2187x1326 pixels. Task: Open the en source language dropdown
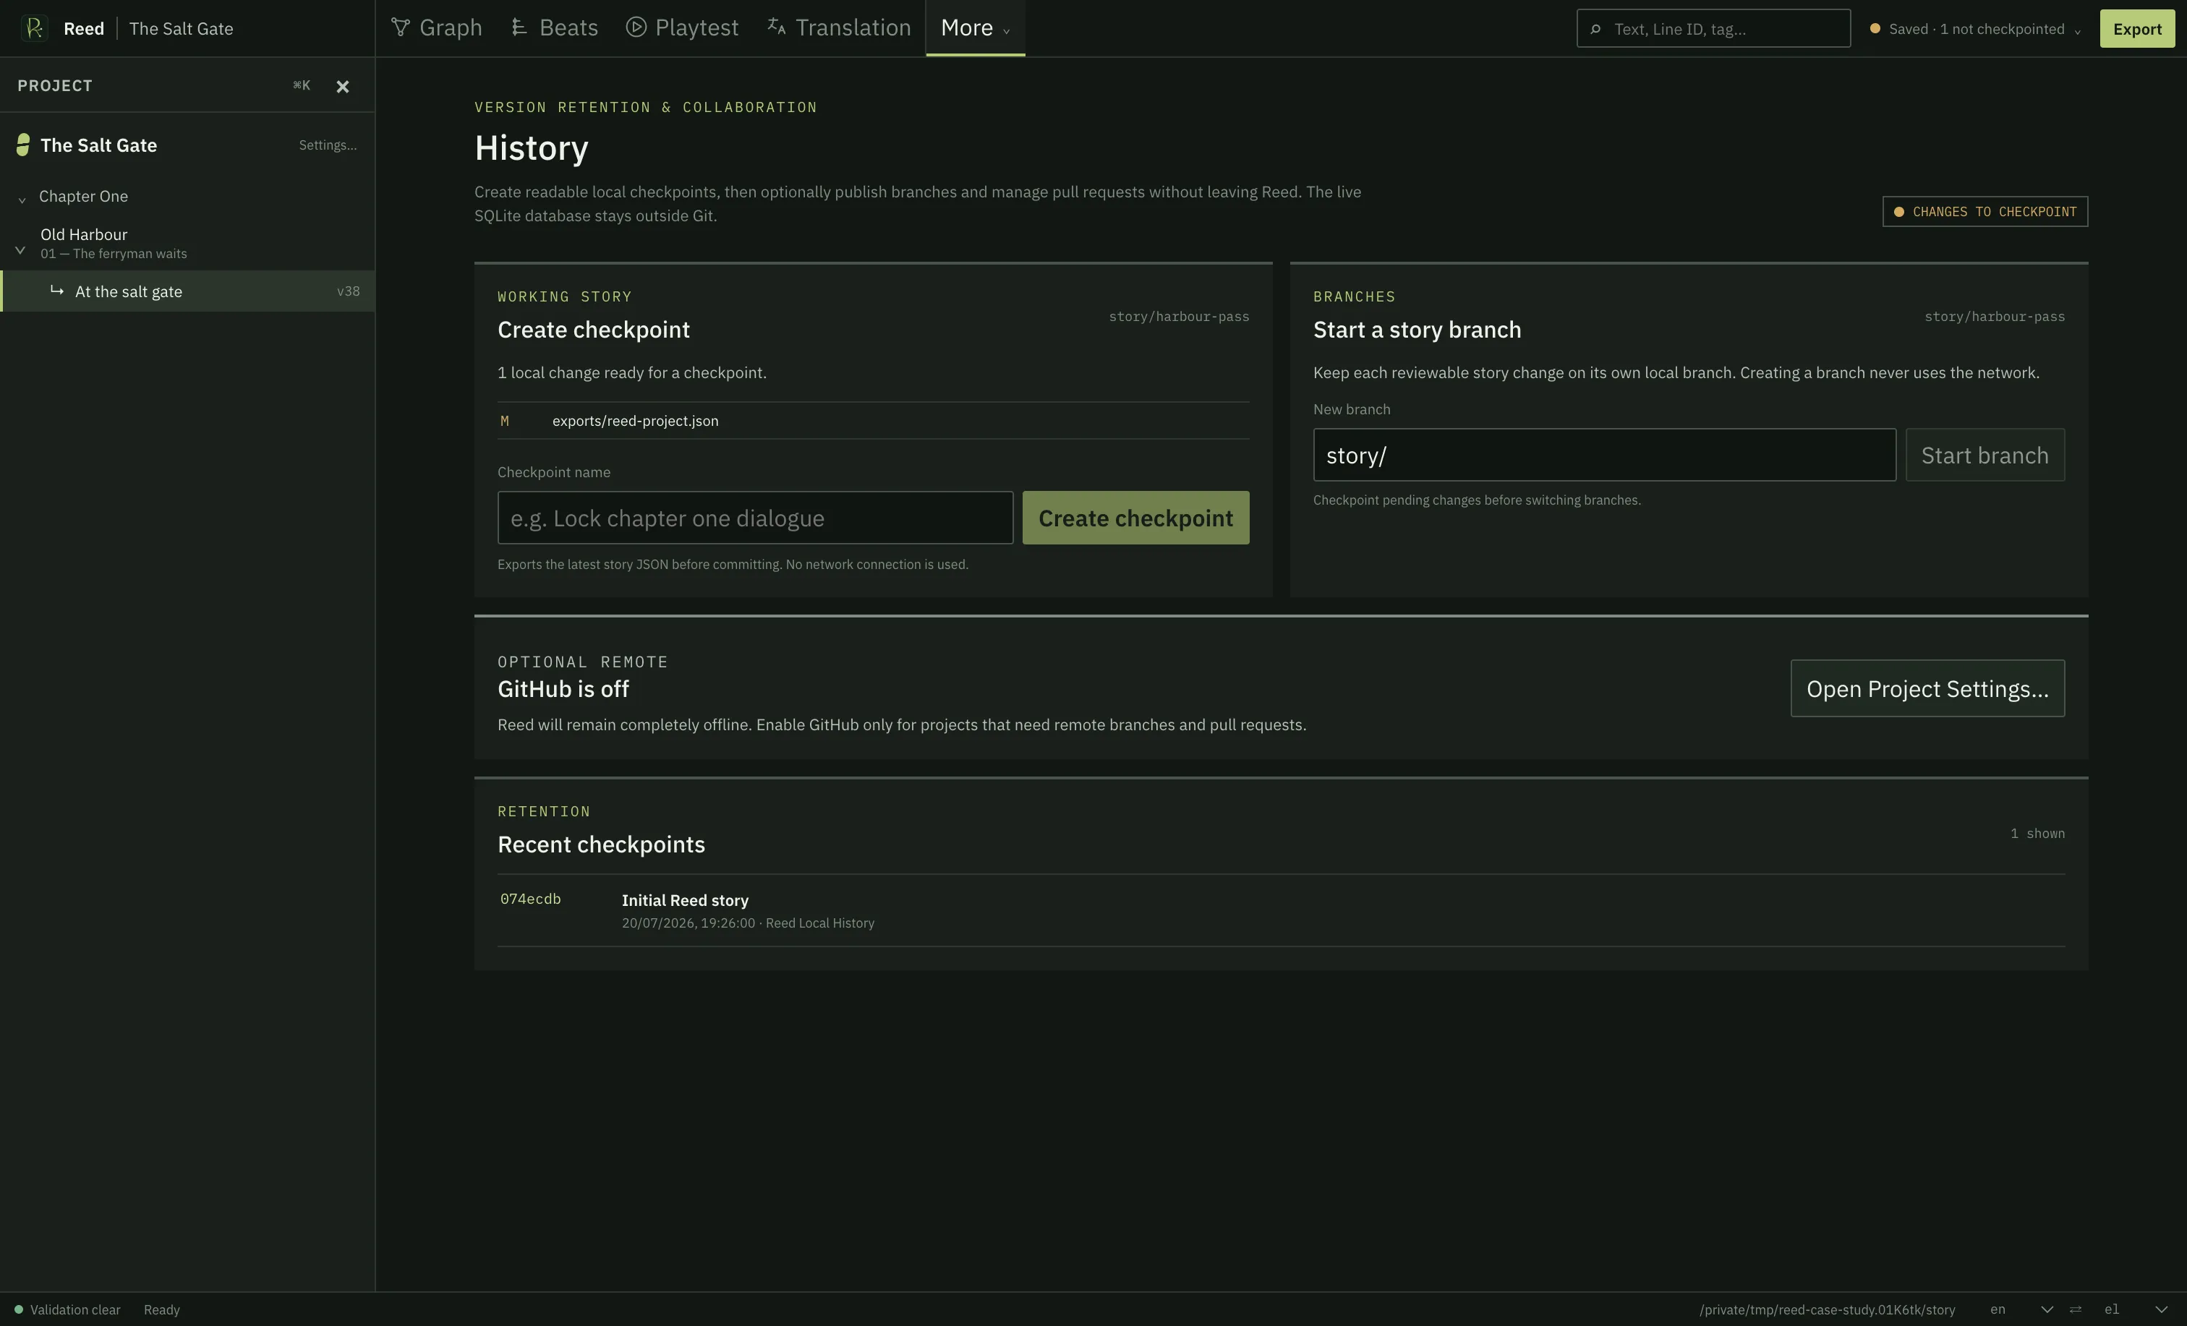(2021, 1309)
